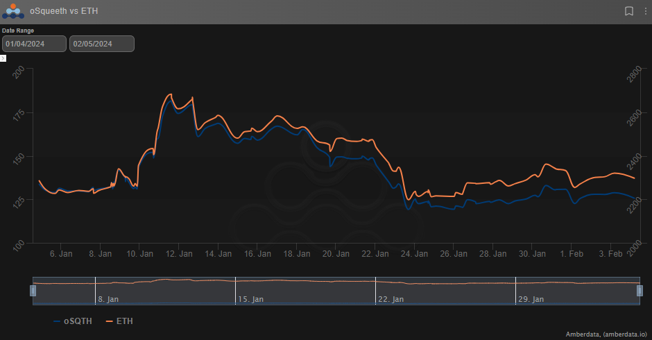
Task: Click the 1. Feb x-axis label
Action: [572, 254]
